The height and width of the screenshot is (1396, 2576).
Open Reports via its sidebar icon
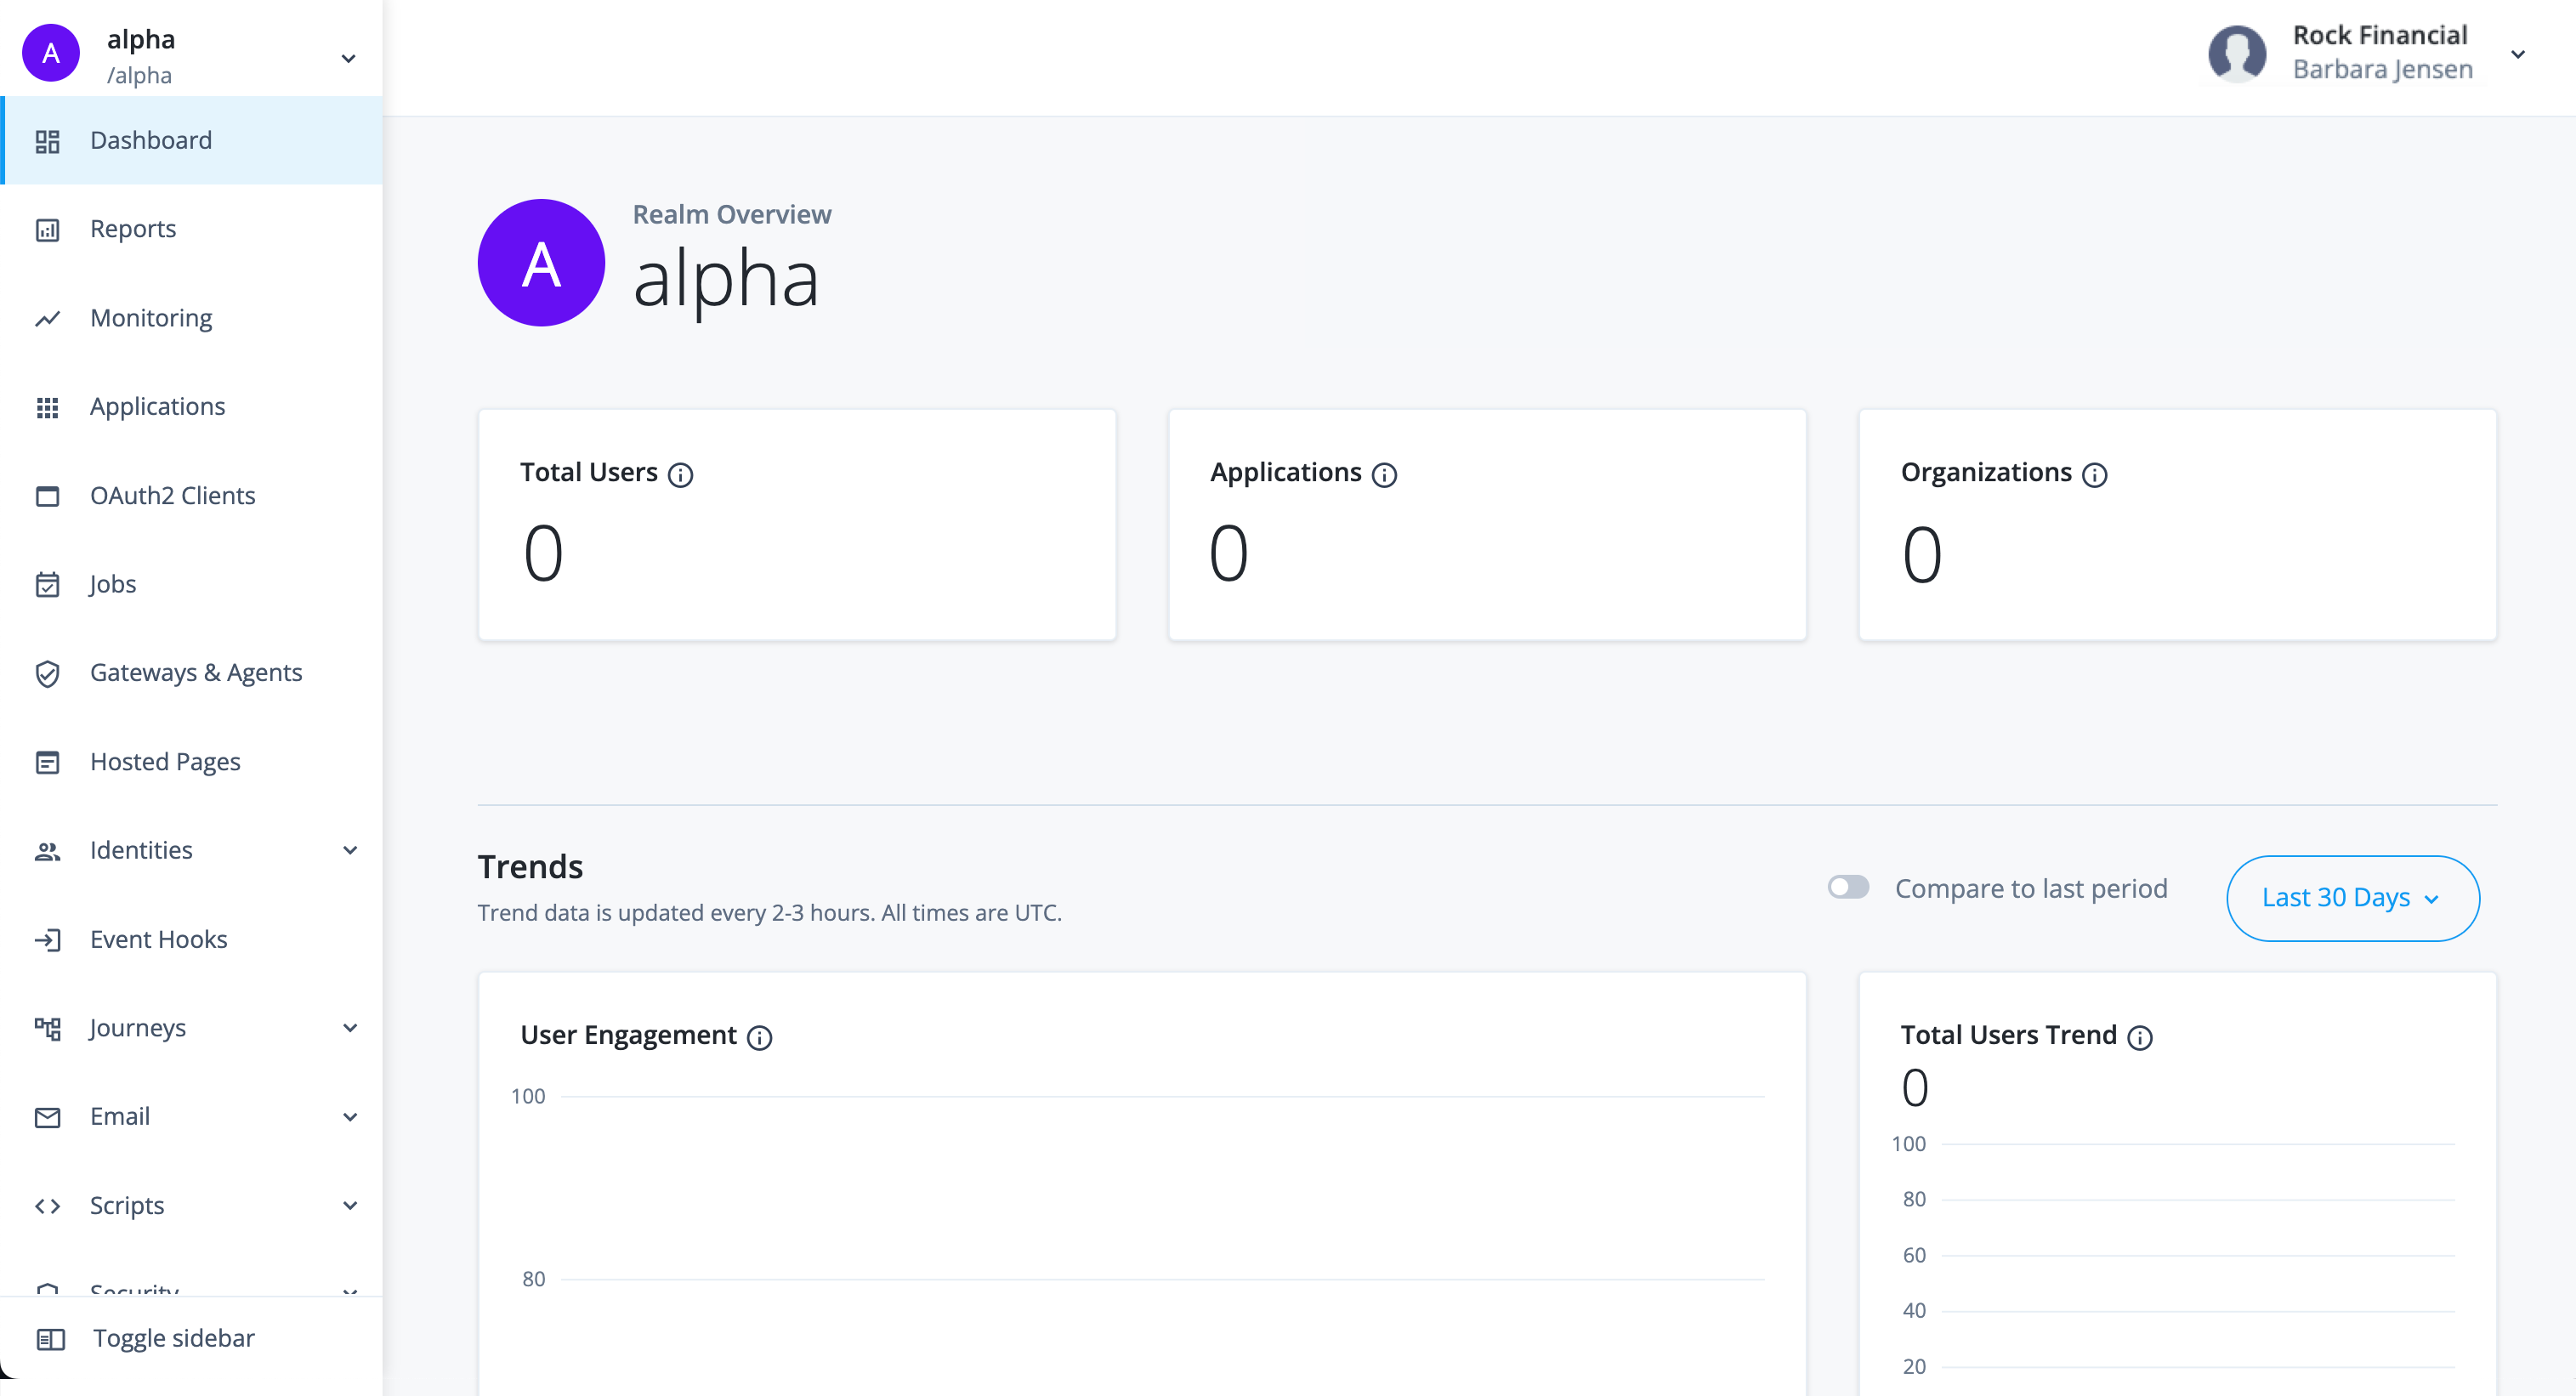click(48, 229)
